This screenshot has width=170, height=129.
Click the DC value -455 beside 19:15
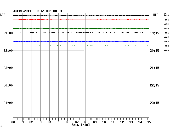166,33
